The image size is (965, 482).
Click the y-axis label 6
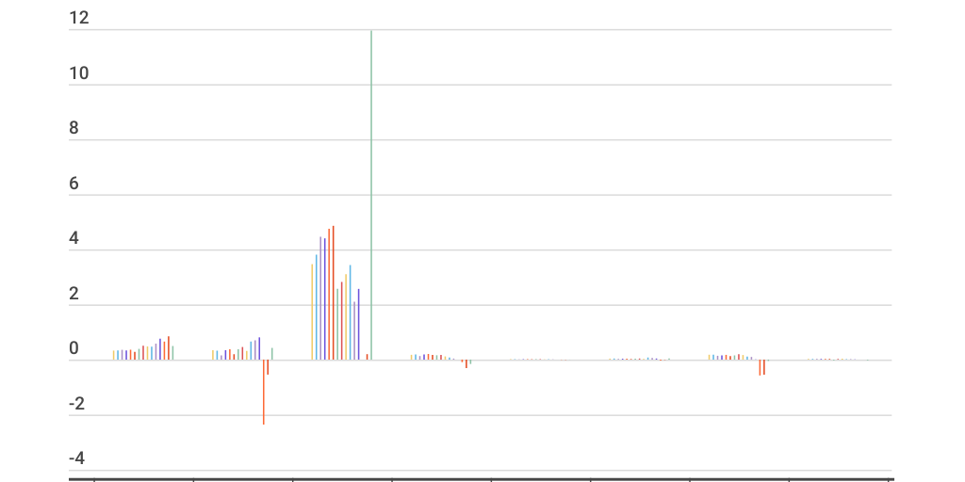(74, 185)
